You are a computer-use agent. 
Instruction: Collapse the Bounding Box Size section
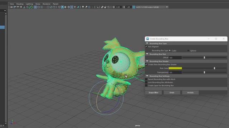(147, 54)
